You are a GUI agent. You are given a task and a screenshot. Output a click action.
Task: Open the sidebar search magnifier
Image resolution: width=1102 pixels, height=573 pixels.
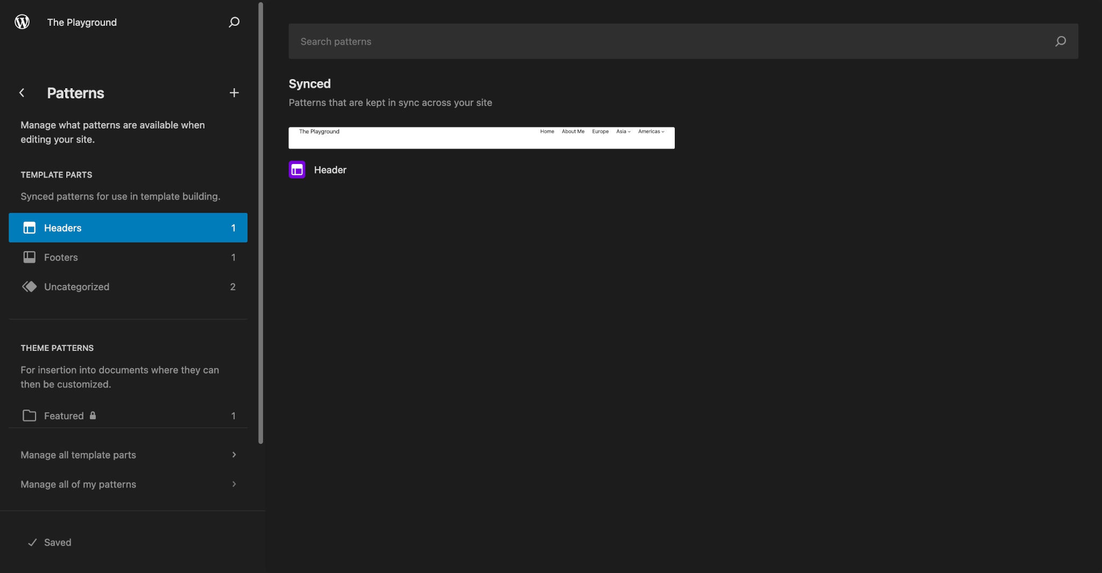coord(234,22)
